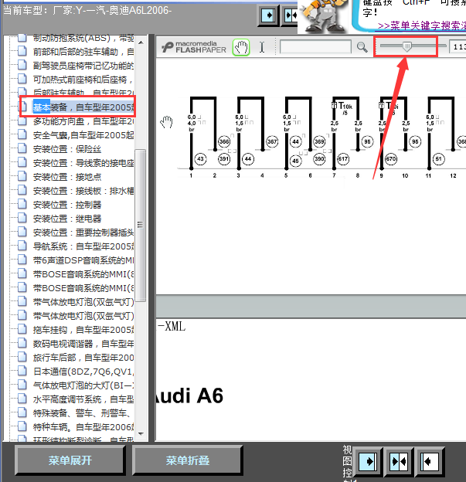Click the right-arrow pane icon in top header

(x=268, y=15)
